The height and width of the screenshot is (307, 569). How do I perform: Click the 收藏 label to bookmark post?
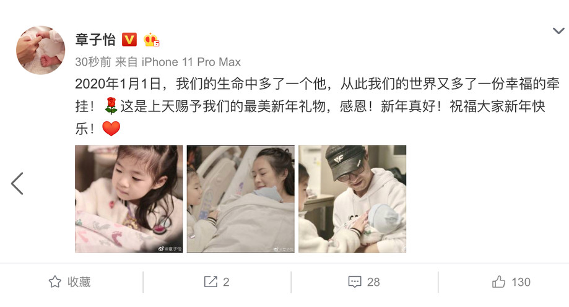[79, 282]
